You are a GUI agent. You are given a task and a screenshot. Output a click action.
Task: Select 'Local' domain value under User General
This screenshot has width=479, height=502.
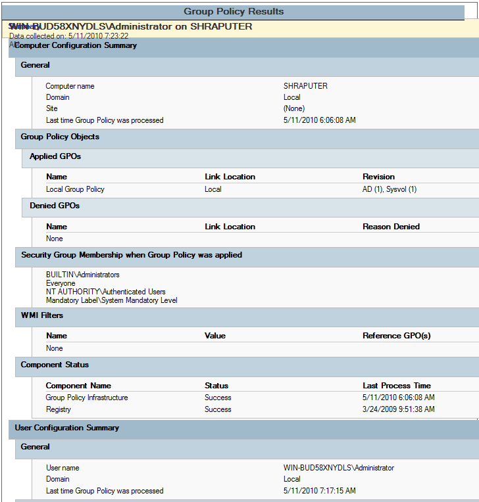[x=291, y=479]
